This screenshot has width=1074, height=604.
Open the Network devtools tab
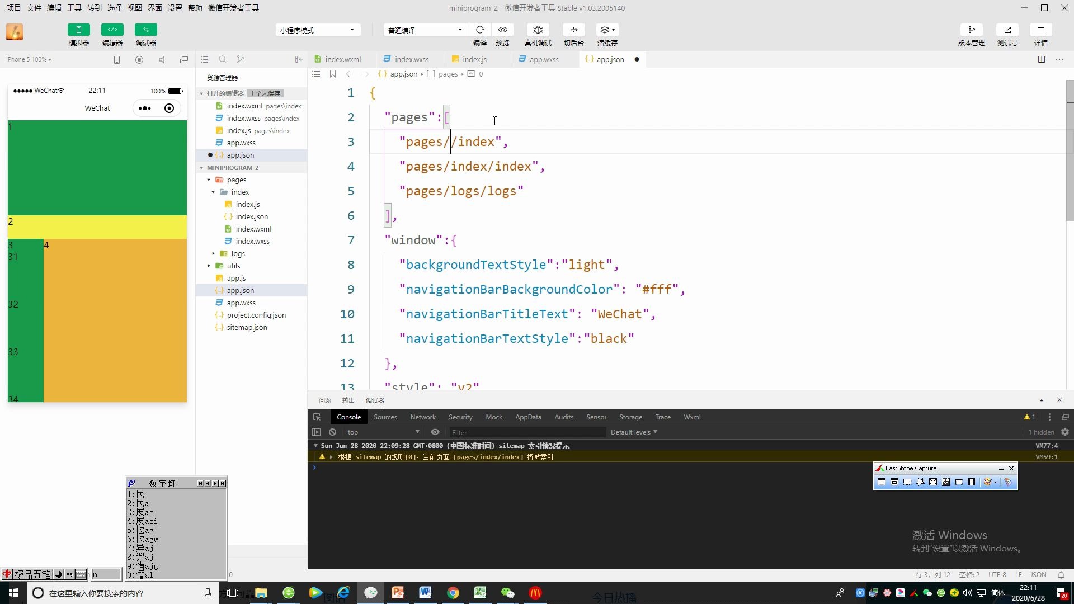pos(423,417)
